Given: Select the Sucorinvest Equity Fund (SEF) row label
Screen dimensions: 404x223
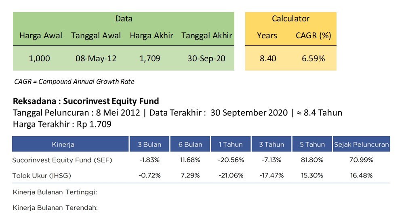Looking at the screenshot, I should (62, 160).
